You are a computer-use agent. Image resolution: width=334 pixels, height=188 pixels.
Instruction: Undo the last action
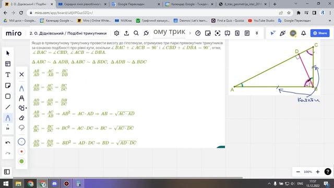(8, 143)
